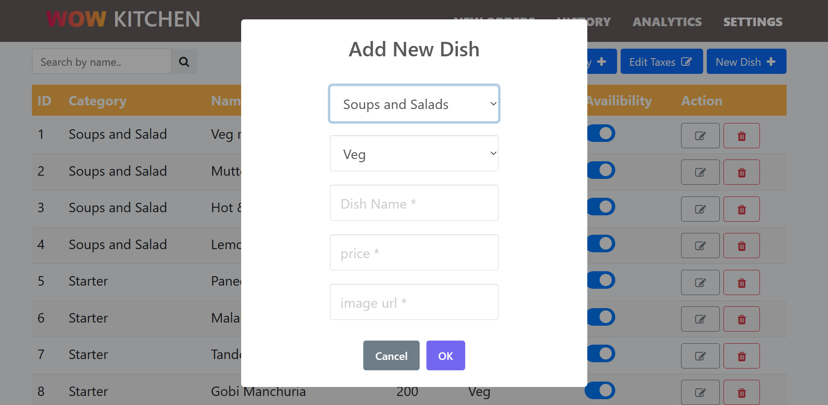This screenshot has width=828, height=405.
Task: Click the edit icon for Veg row 1
Action: tap(700, 136)
